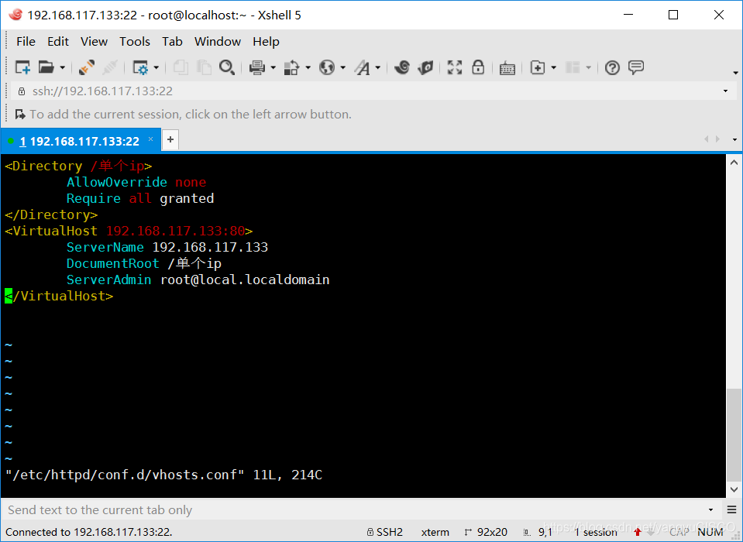Expand the address bar history dropdown
The image size is (743, 542).
point(725,91)
